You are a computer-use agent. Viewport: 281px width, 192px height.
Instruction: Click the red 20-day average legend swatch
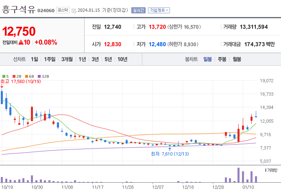14,77
